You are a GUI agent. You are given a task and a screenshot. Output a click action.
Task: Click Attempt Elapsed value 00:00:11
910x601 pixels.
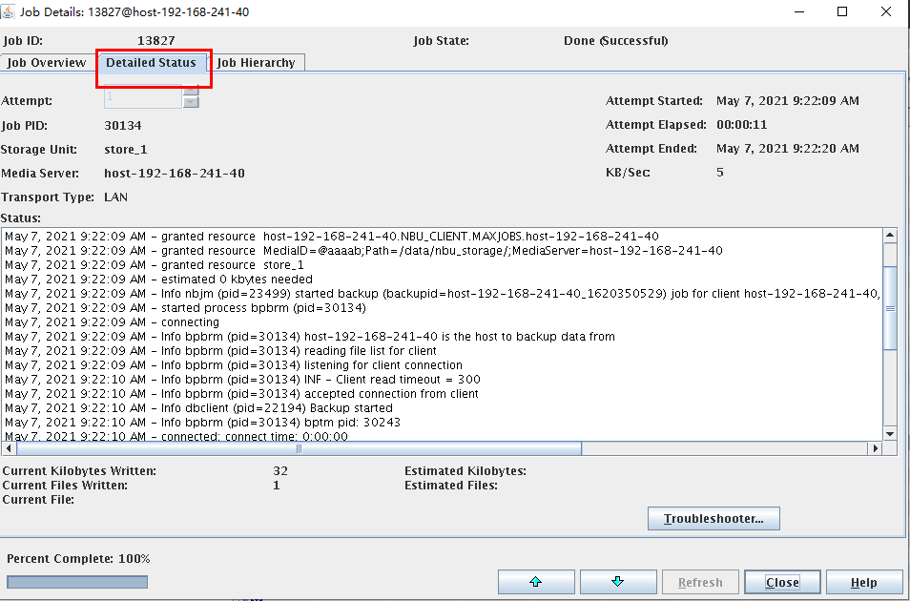(742, 124)
